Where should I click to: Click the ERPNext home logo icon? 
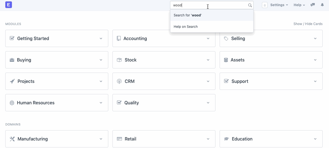coord(9,5)
